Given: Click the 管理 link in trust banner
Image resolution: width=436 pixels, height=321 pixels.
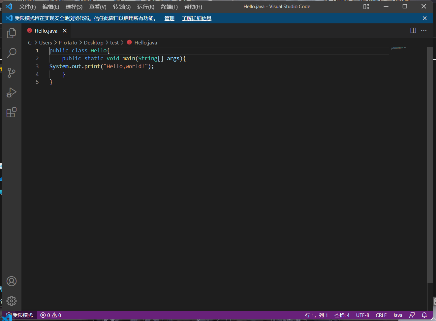Looking at the screenshot, I should (169, 18).
